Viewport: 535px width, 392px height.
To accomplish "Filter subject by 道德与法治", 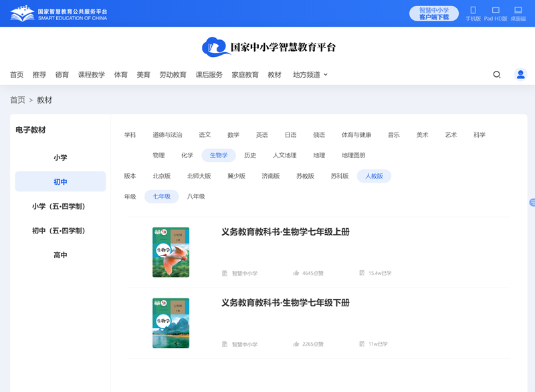I will point(167,134).
